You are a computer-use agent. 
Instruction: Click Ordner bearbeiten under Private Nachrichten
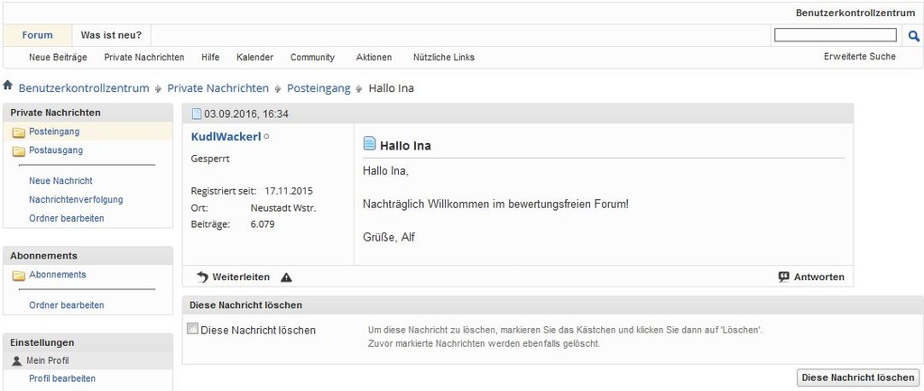(67, 218)
